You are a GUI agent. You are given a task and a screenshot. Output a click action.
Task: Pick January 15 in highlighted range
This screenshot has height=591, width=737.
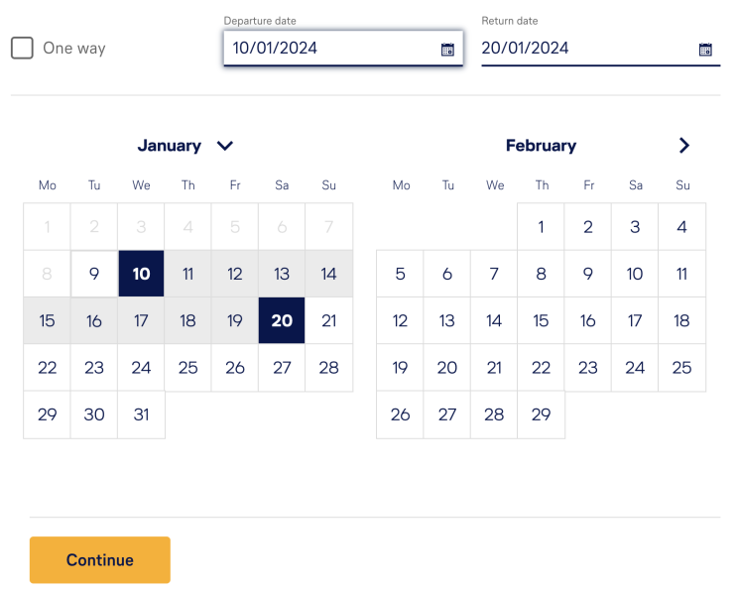47,320
